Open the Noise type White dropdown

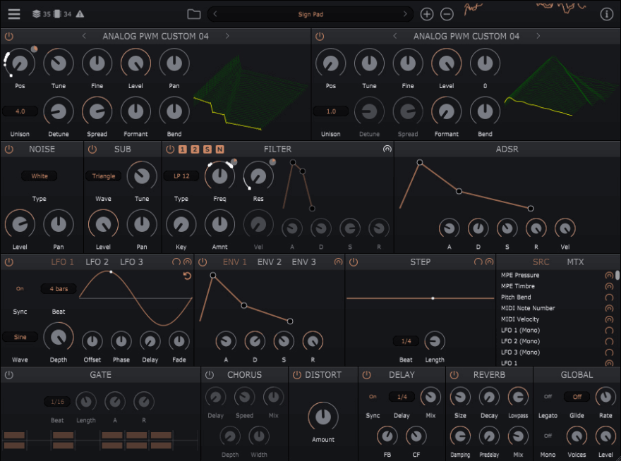point(40,176)
